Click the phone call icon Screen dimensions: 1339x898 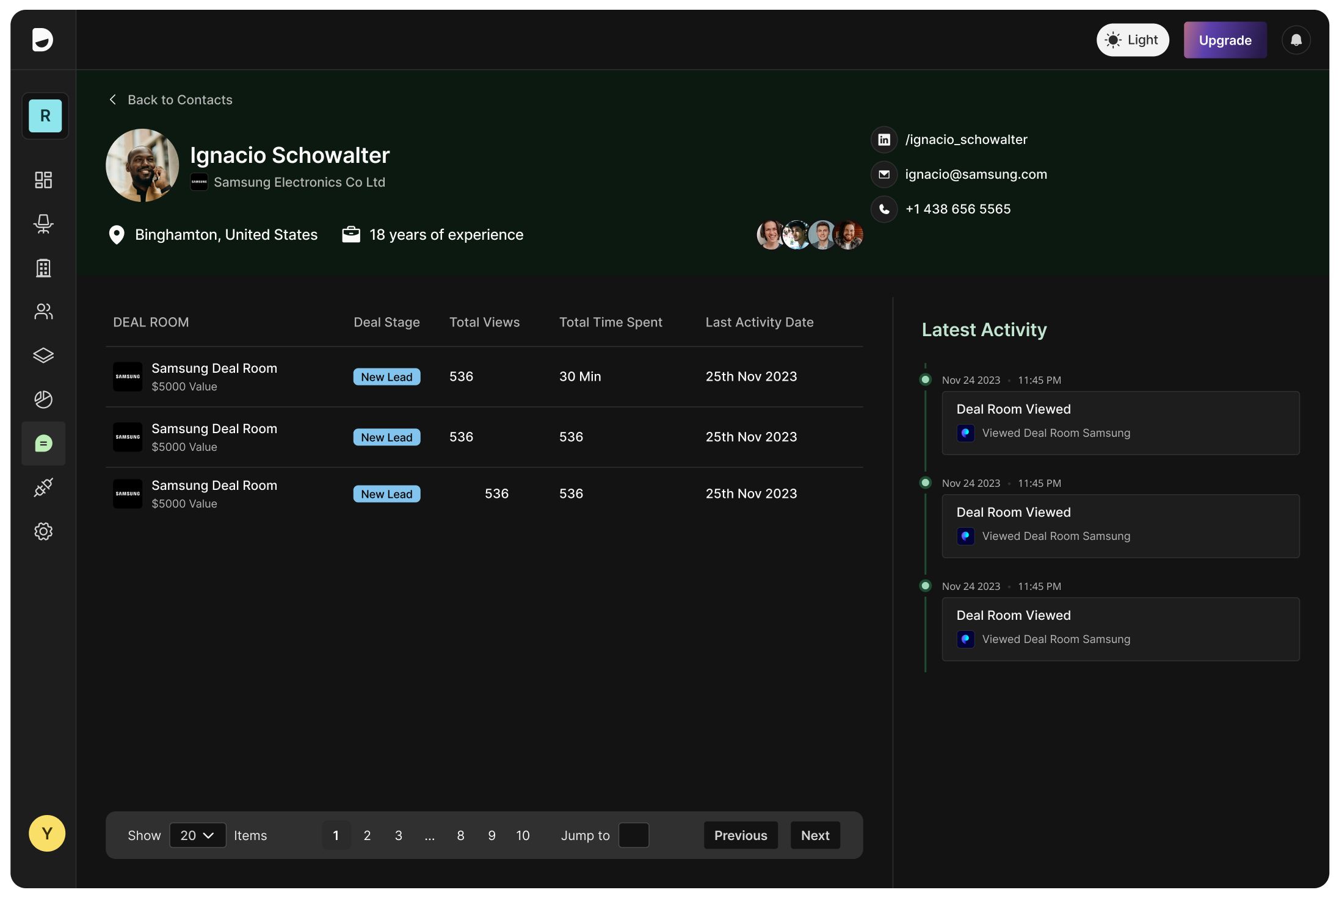coord(884,209)
